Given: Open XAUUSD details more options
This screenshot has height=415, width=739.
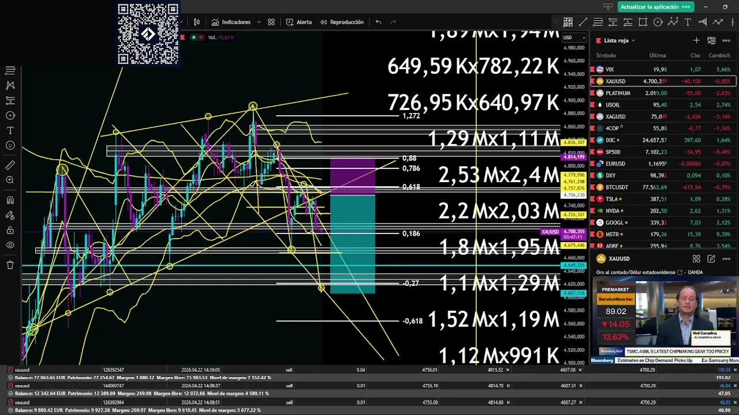Looking at the screenshot, I should pyautogui.click(x=726, y=259).
